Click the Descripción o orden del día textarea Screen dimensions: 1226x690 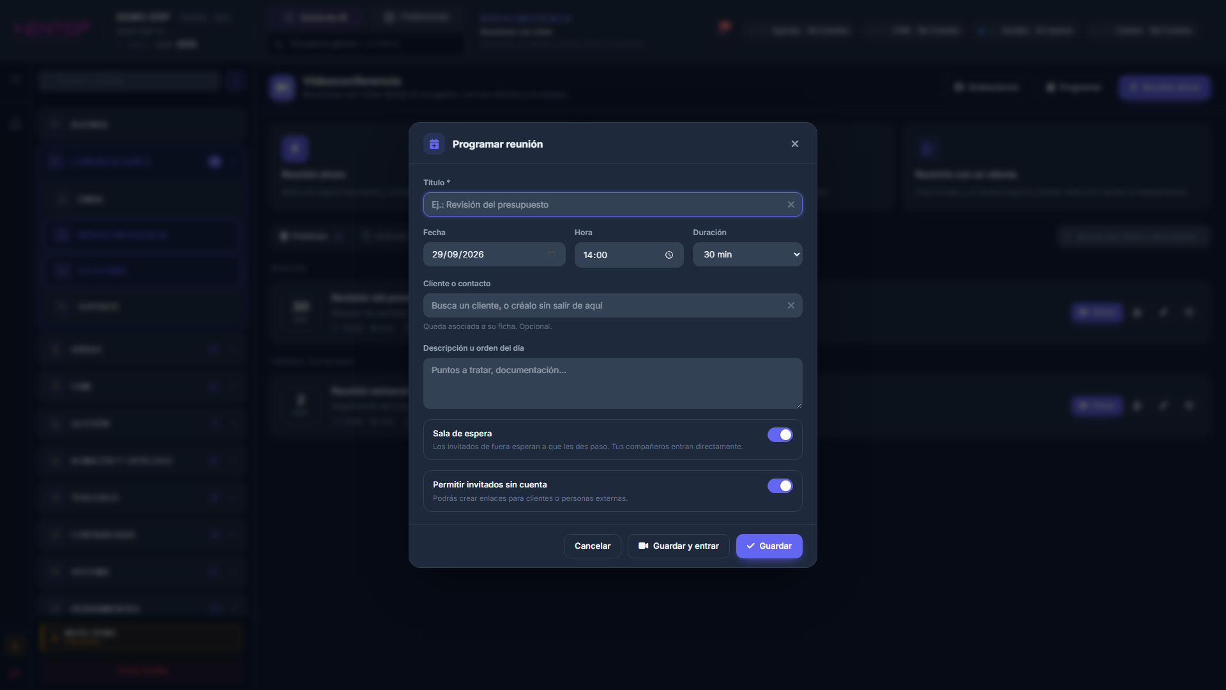click(613, 383)
